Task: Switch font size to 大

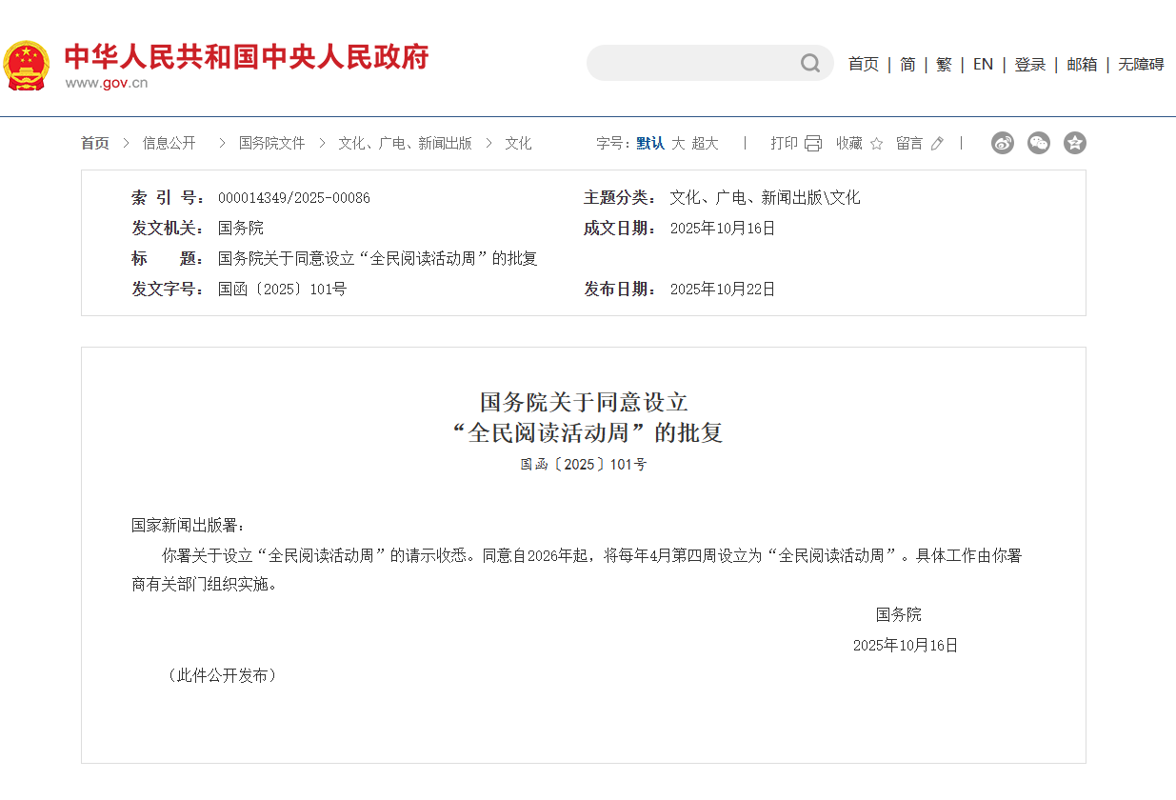Action: [x=678, y=143]
